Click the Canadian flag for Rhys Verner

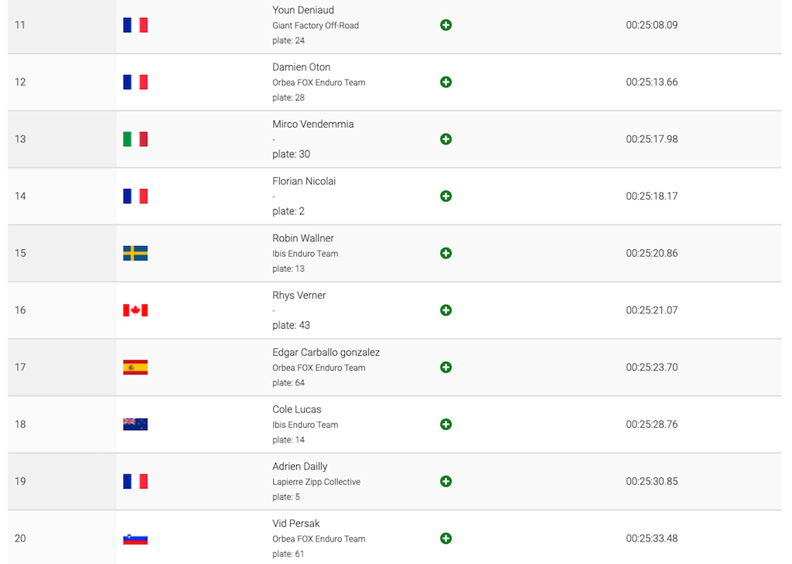click(x=135, y=310)
